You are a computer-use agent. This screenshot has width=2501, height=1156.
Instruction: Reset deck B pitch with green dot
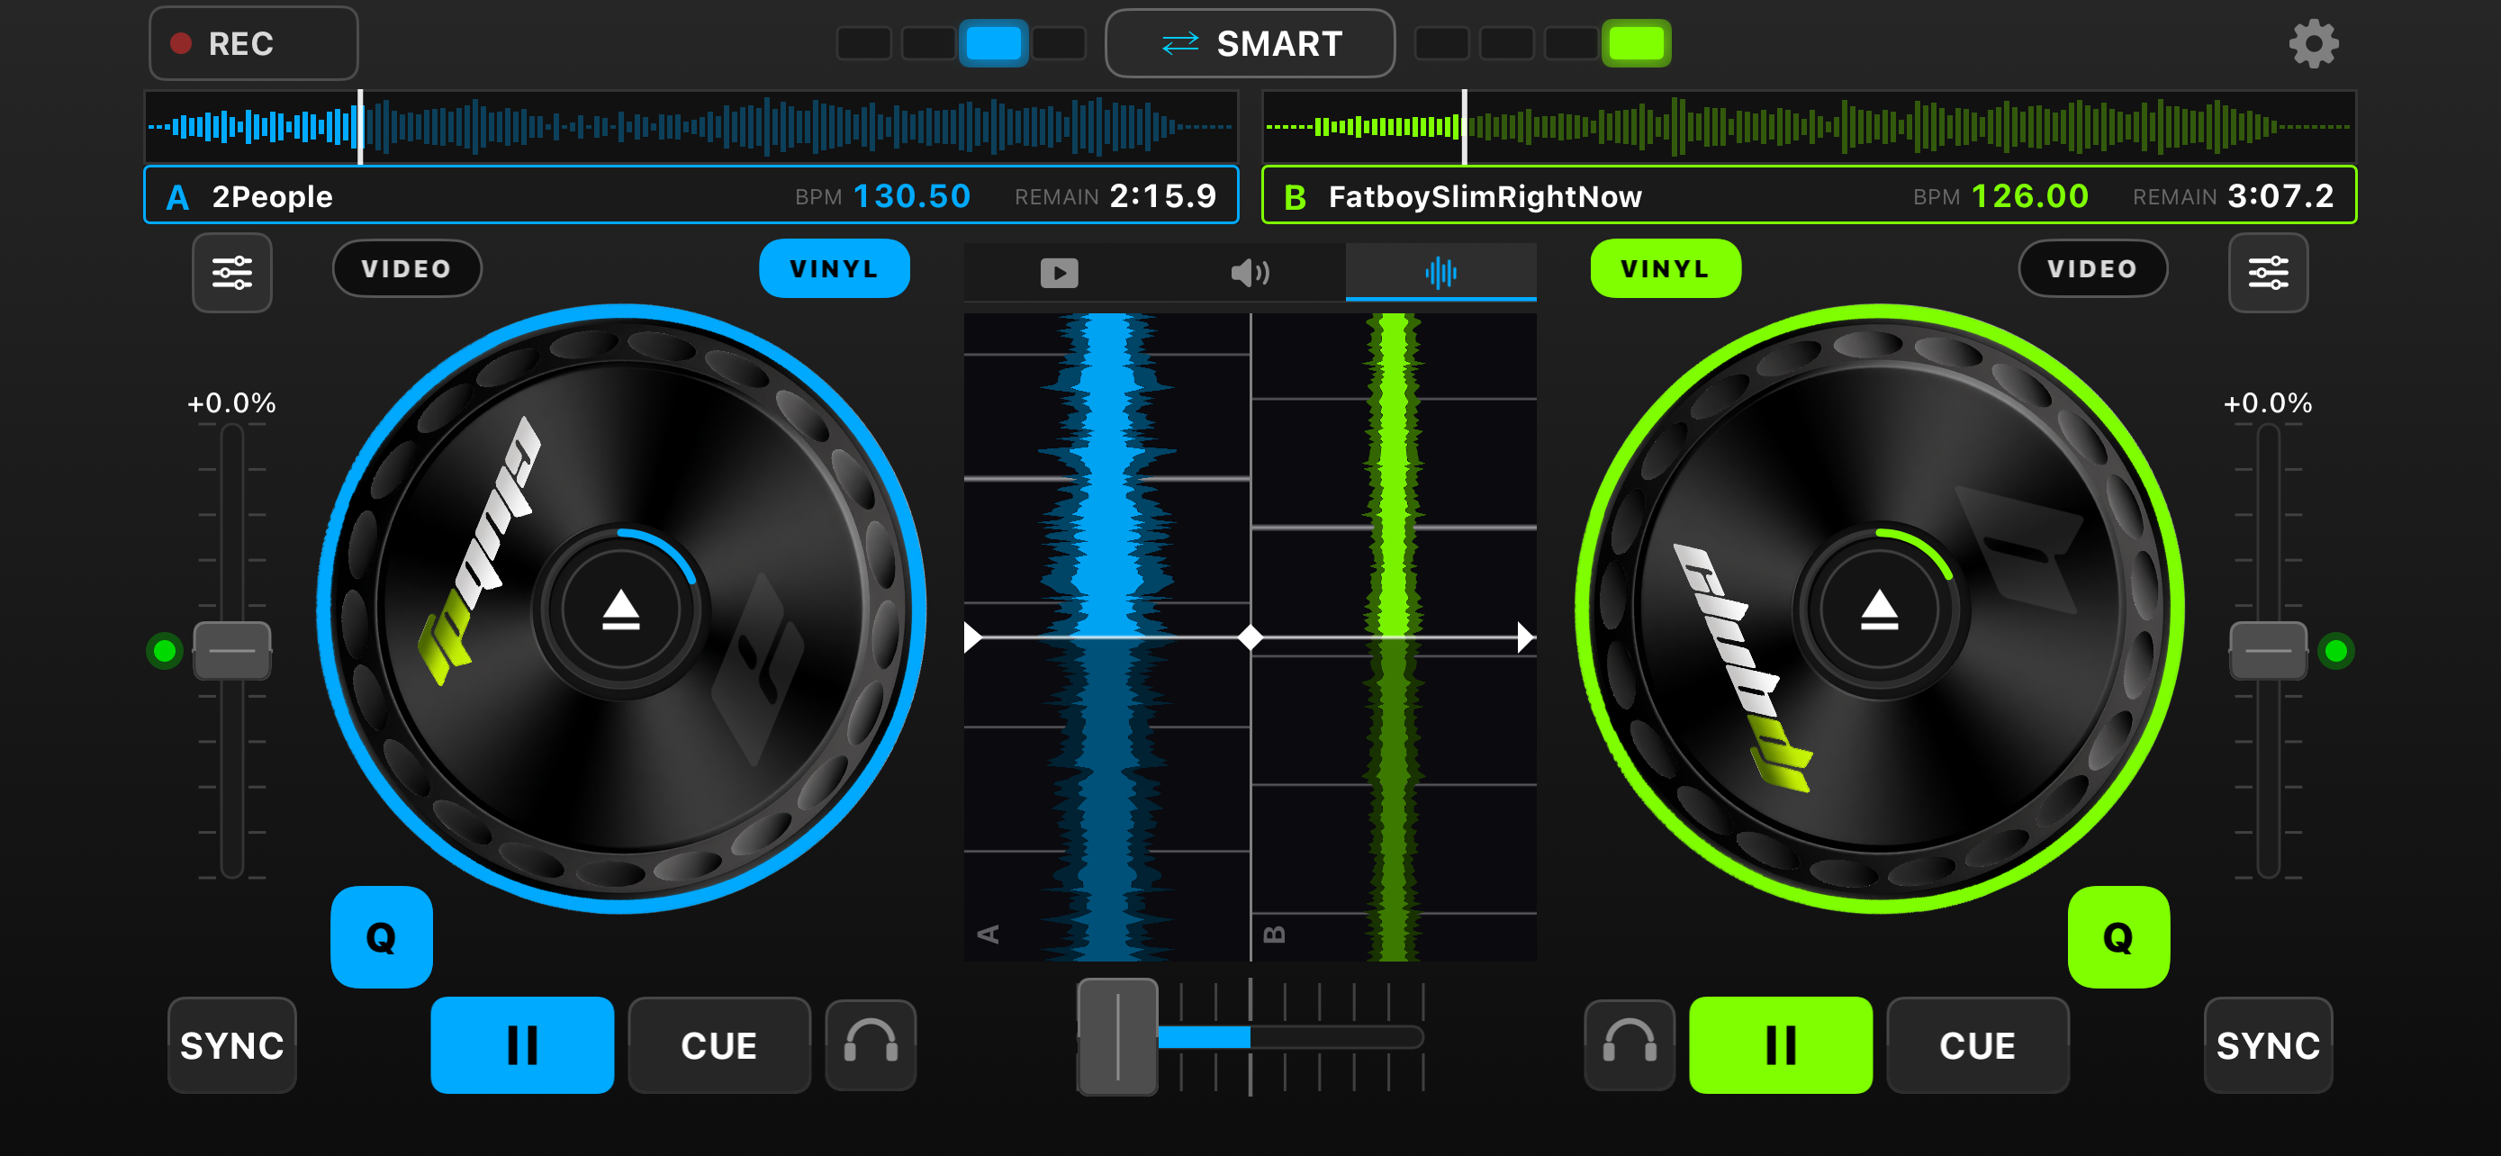2336,650
